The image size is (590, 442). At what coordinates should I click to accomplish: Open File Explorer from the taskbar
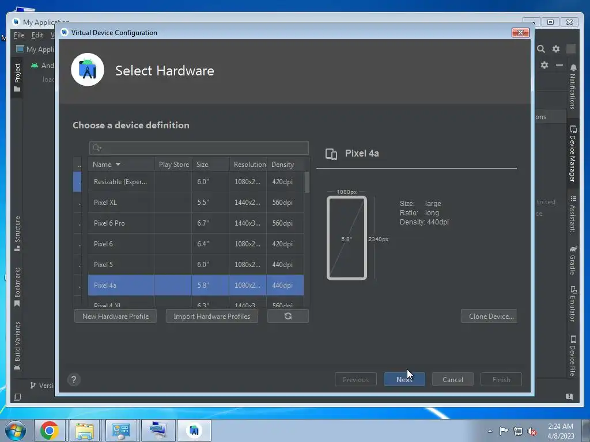click(x=85, y=430)
